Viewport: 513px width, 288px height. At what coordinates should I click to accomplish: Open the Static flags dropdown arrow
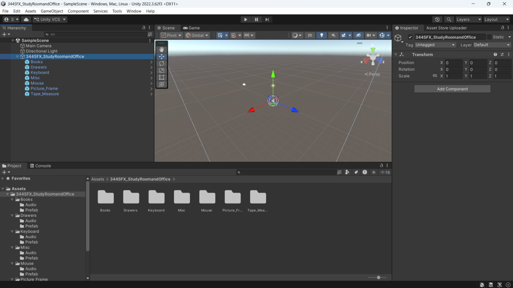pyautogui.click(x=509, y=37)
